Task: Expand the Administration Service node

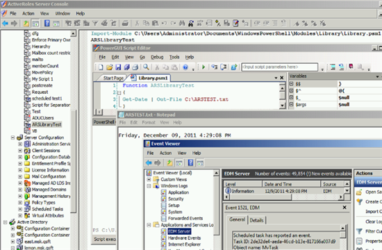Action: [20, 144]
